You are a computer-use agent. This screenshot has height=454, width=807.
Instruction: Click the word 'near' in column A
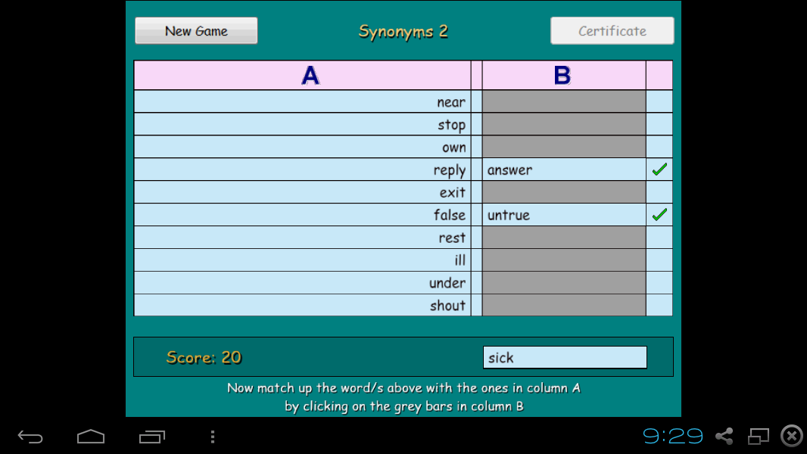[x=451, y=102]
